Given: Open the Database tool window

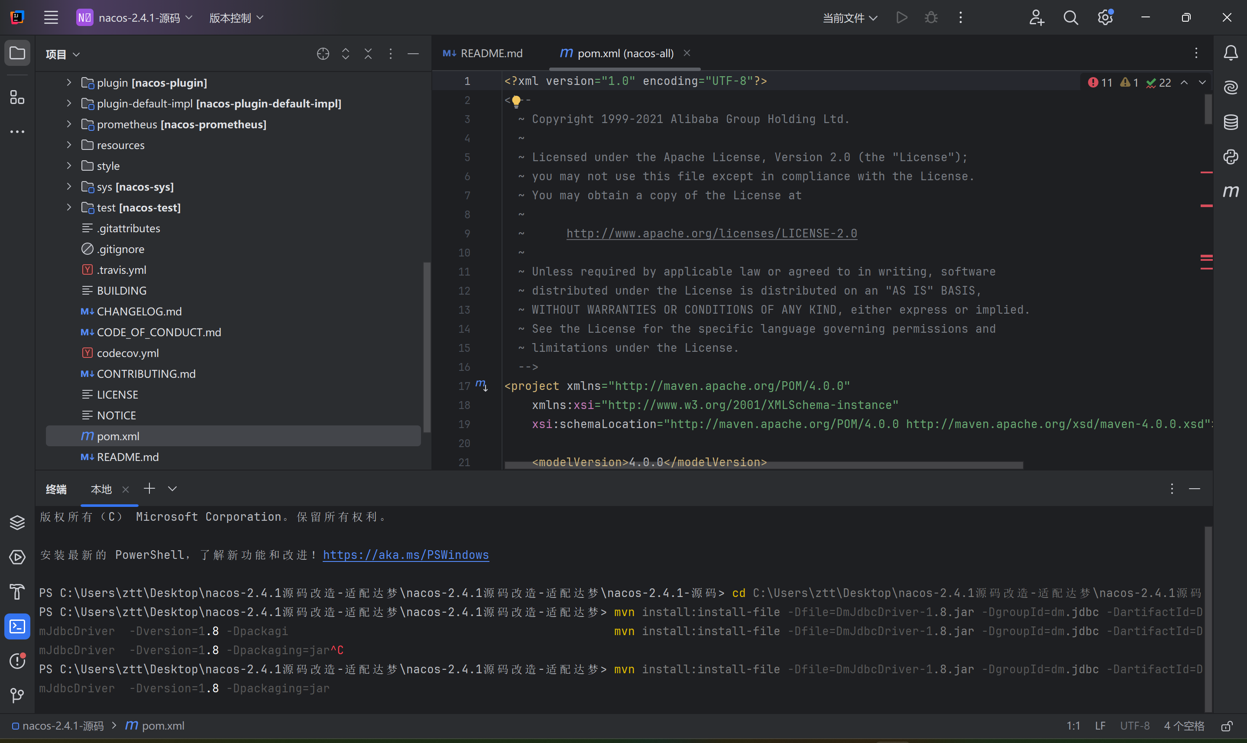Looking at the screenshot, I should point(1231,122).
